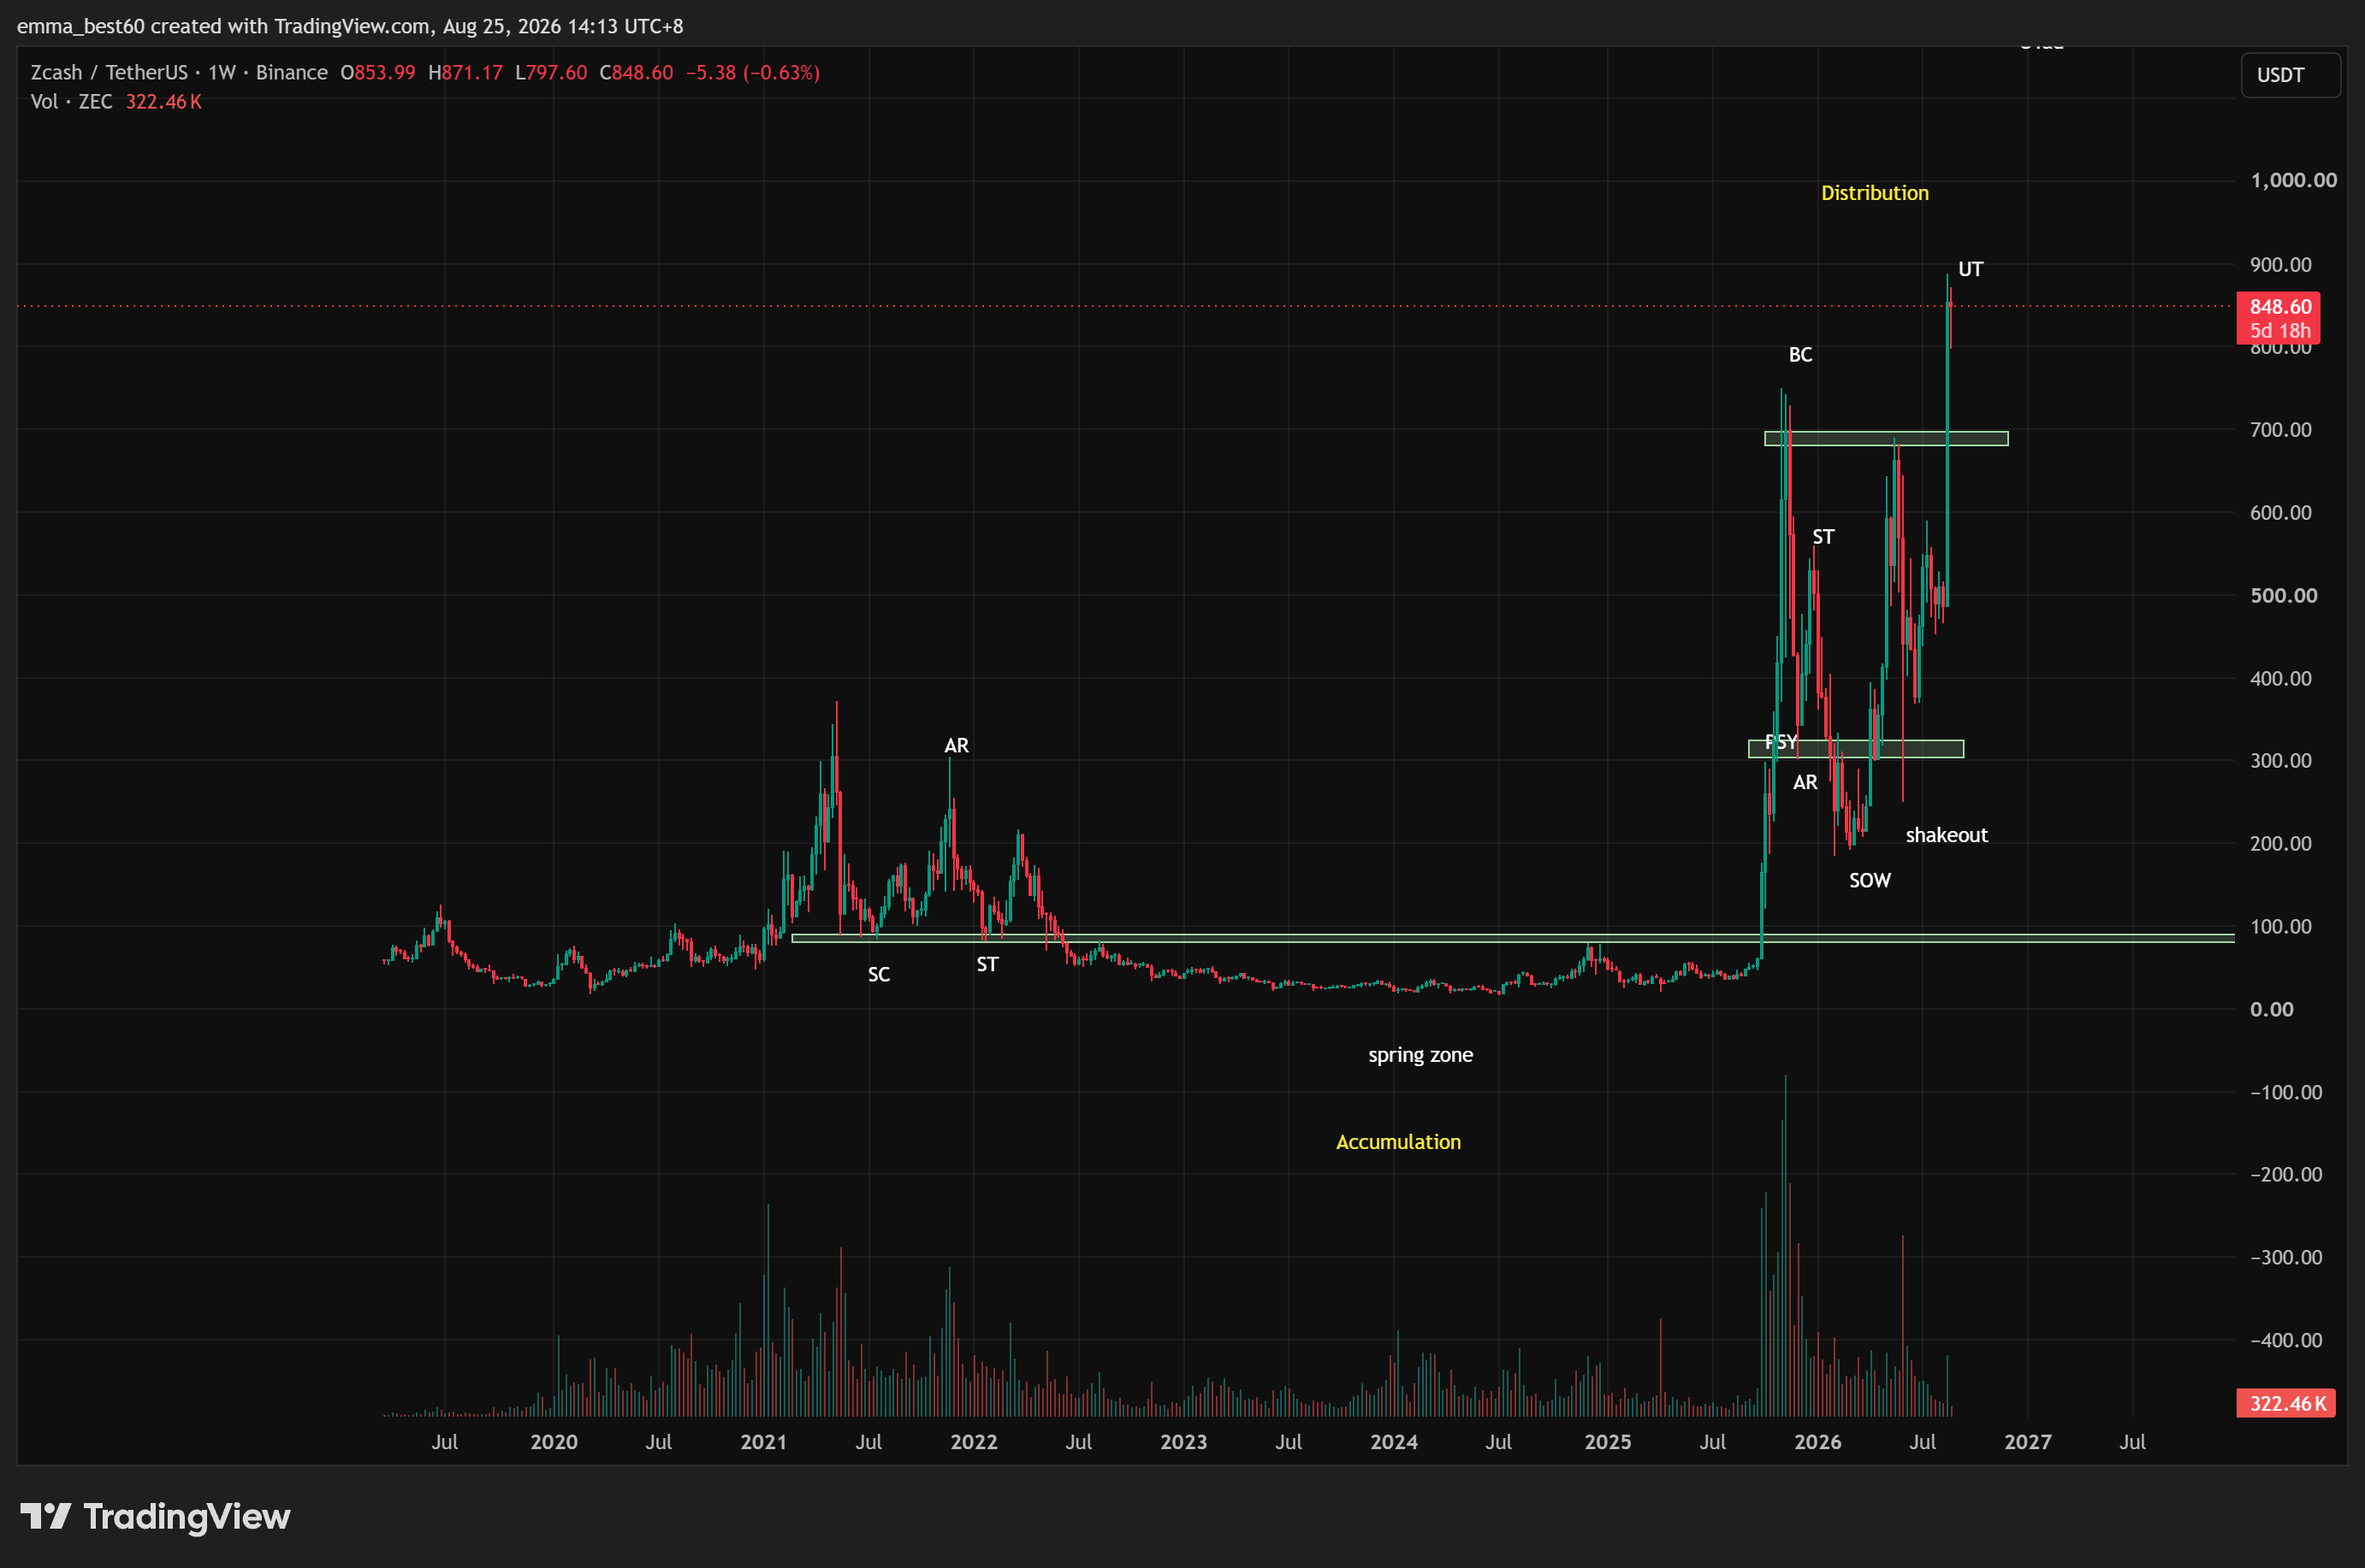
Task: Click the 500.00 price axis label
Action: tap(2284, 596)
